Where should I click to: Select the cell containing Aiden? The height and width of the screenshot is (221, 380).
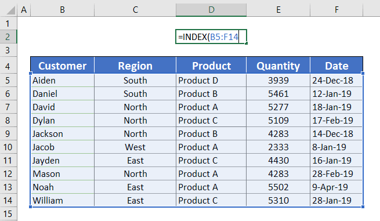pos(62,81)
